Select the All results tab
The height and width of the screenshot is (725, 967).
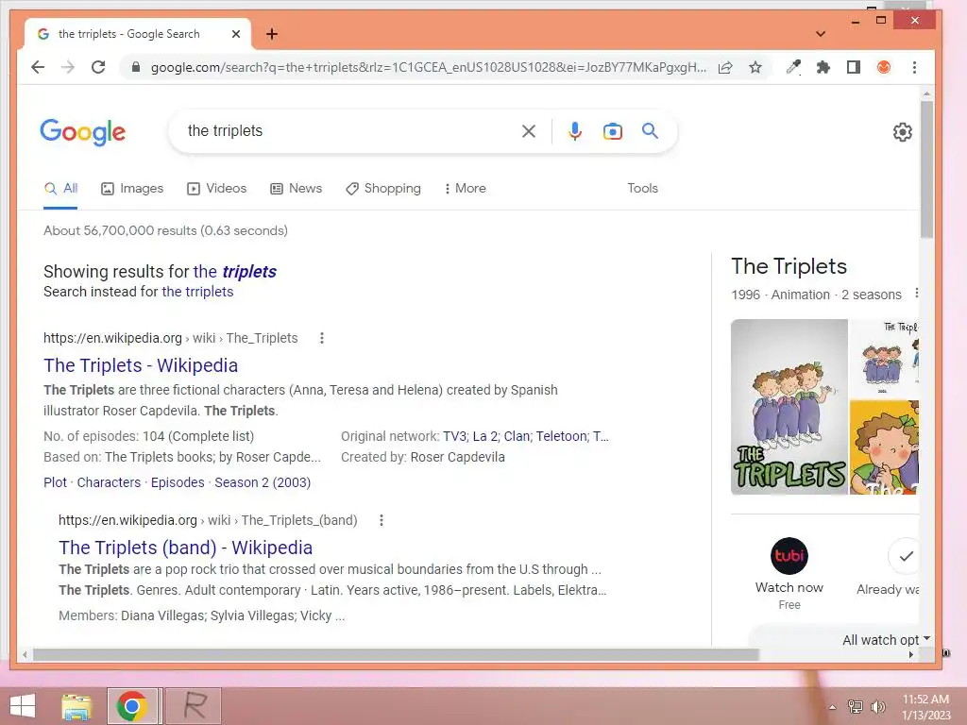point(60,188)
